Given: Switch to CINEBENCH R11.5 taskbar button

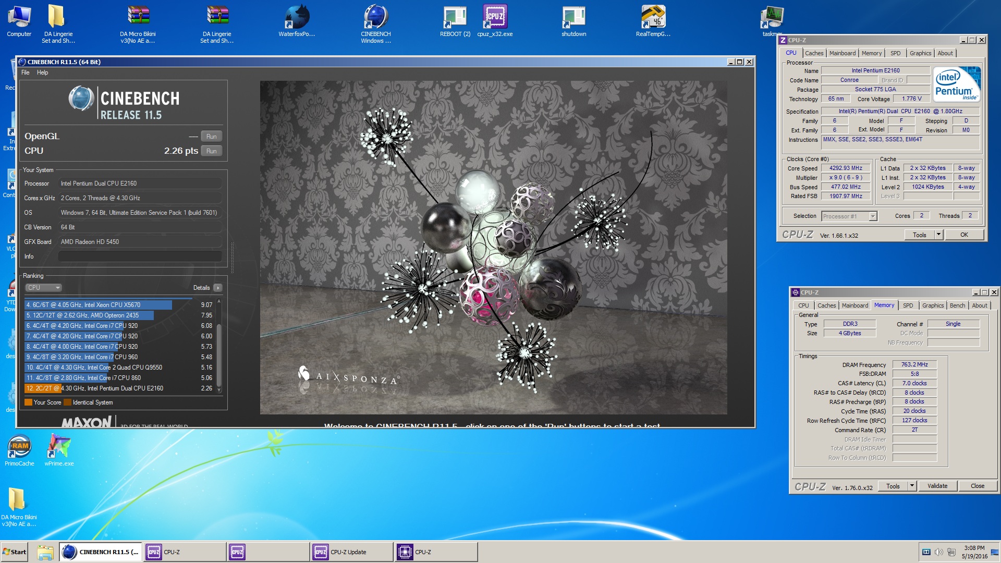Looking at the screenshot, I should pyautogui.click(x=101, y=552).
